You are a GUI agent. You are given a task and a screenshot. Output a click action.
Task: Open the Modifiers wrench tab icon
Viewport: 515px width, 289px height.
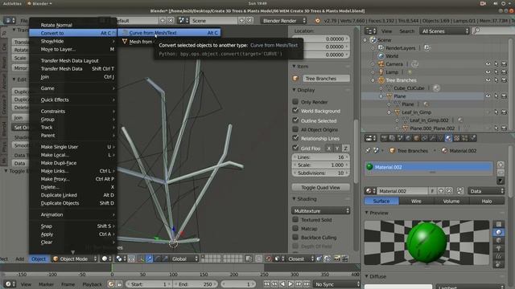[x=433, y=138]
